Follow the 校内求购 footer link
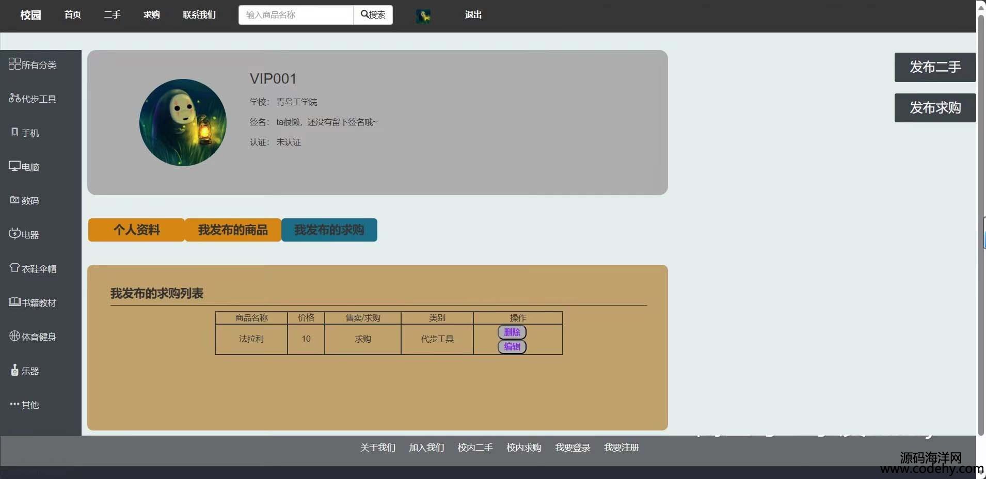Screen dimensions: 986x479 (x=523, y=448)
